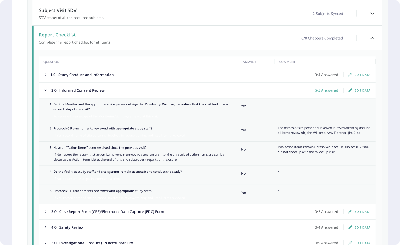
Task: Click the COMMENT column header
Action: click(287, 62)
